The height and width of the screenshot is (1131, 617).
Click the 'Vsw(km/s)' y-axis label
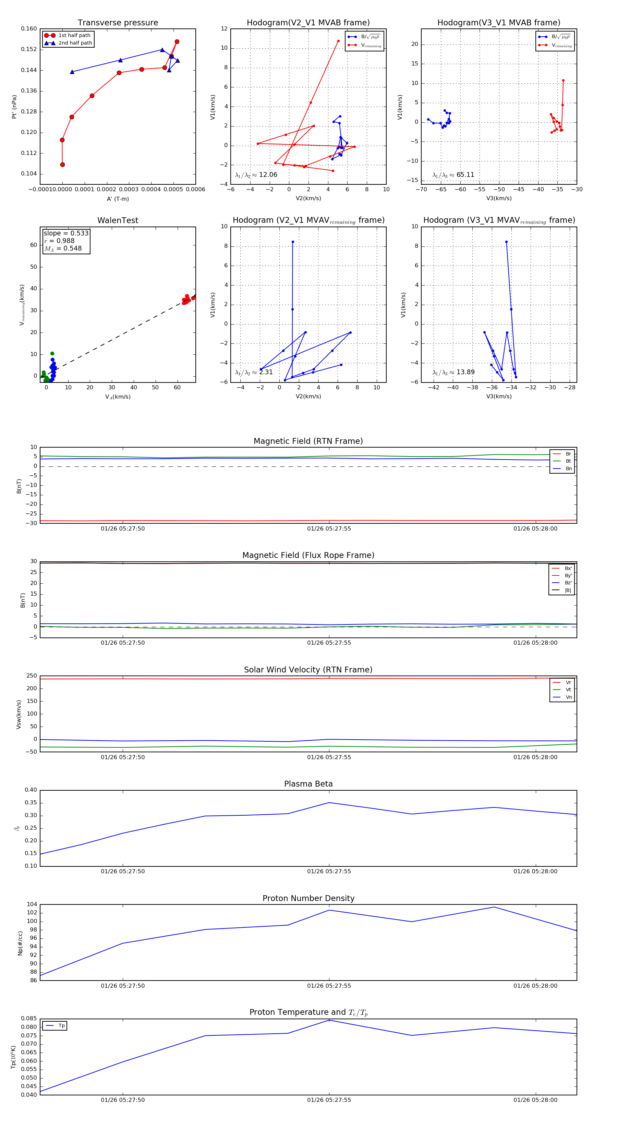coord(19,714)
